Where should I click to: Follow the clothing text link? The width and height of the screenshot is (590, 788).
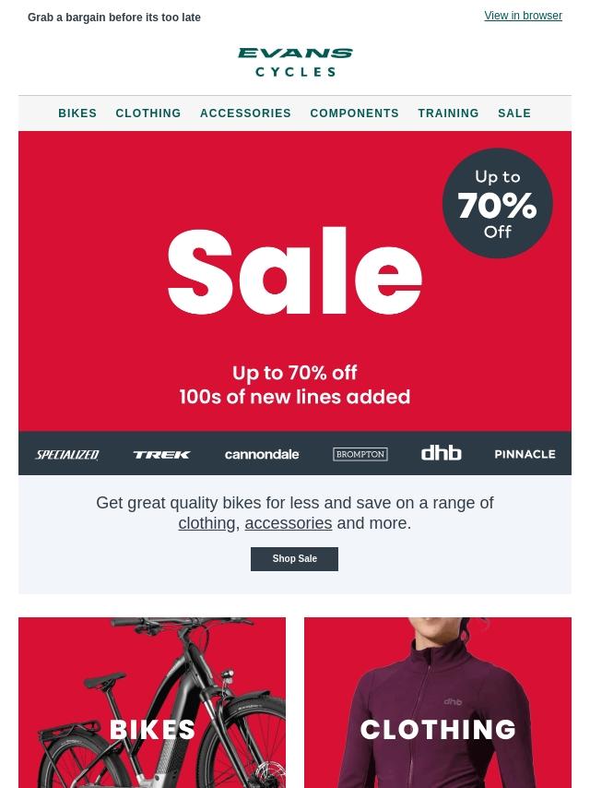(206, 523)
